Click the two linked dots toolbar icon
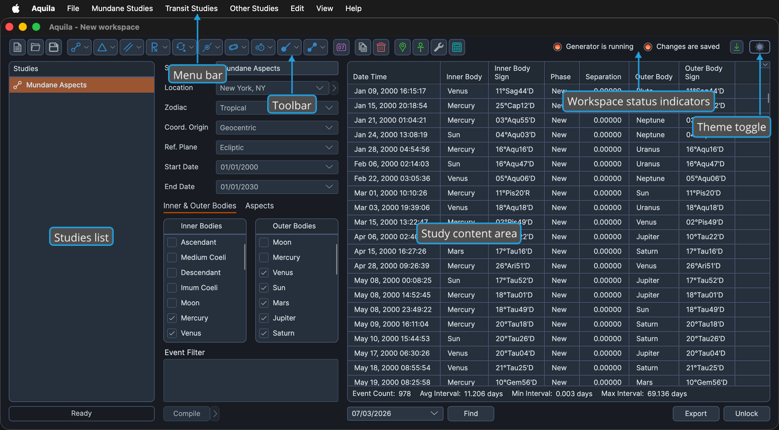Image resolution: width=779 pixels, height=430 pixels. coord(316,47)
